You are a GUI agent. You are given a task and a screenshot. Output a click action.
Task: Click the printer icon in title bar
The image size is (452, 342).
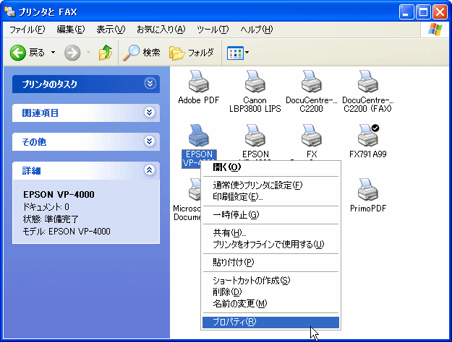click(x=10, y=12)
